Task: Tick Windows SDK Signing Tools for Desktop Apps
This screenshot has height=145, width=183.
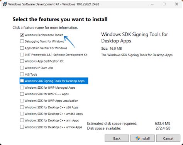Action: coord(22,81)
